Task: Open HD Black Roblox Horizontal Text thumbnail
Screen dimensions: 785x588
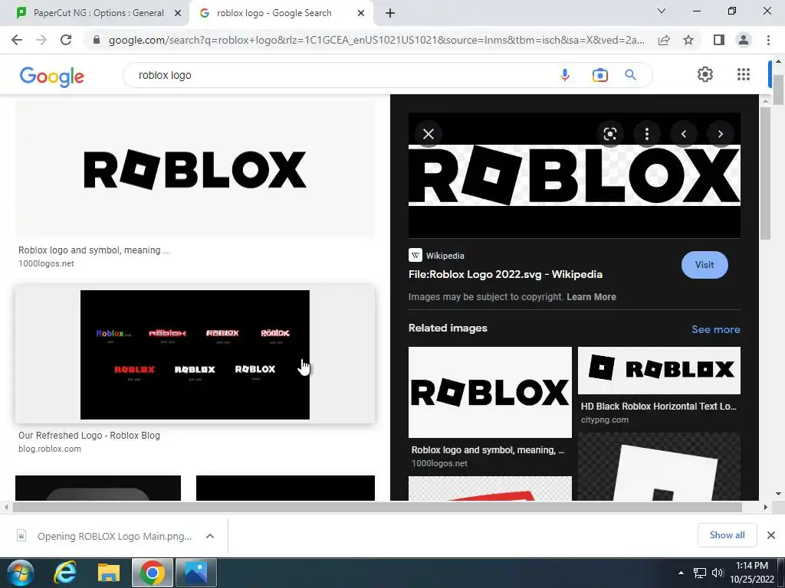Action: point(659,371)
